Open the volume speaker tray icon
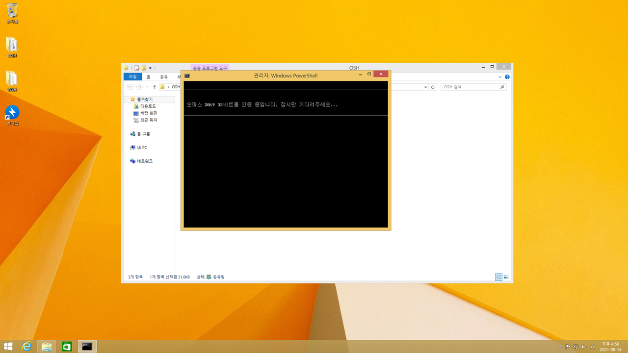 pyautogui.click(x=584, y=347)
